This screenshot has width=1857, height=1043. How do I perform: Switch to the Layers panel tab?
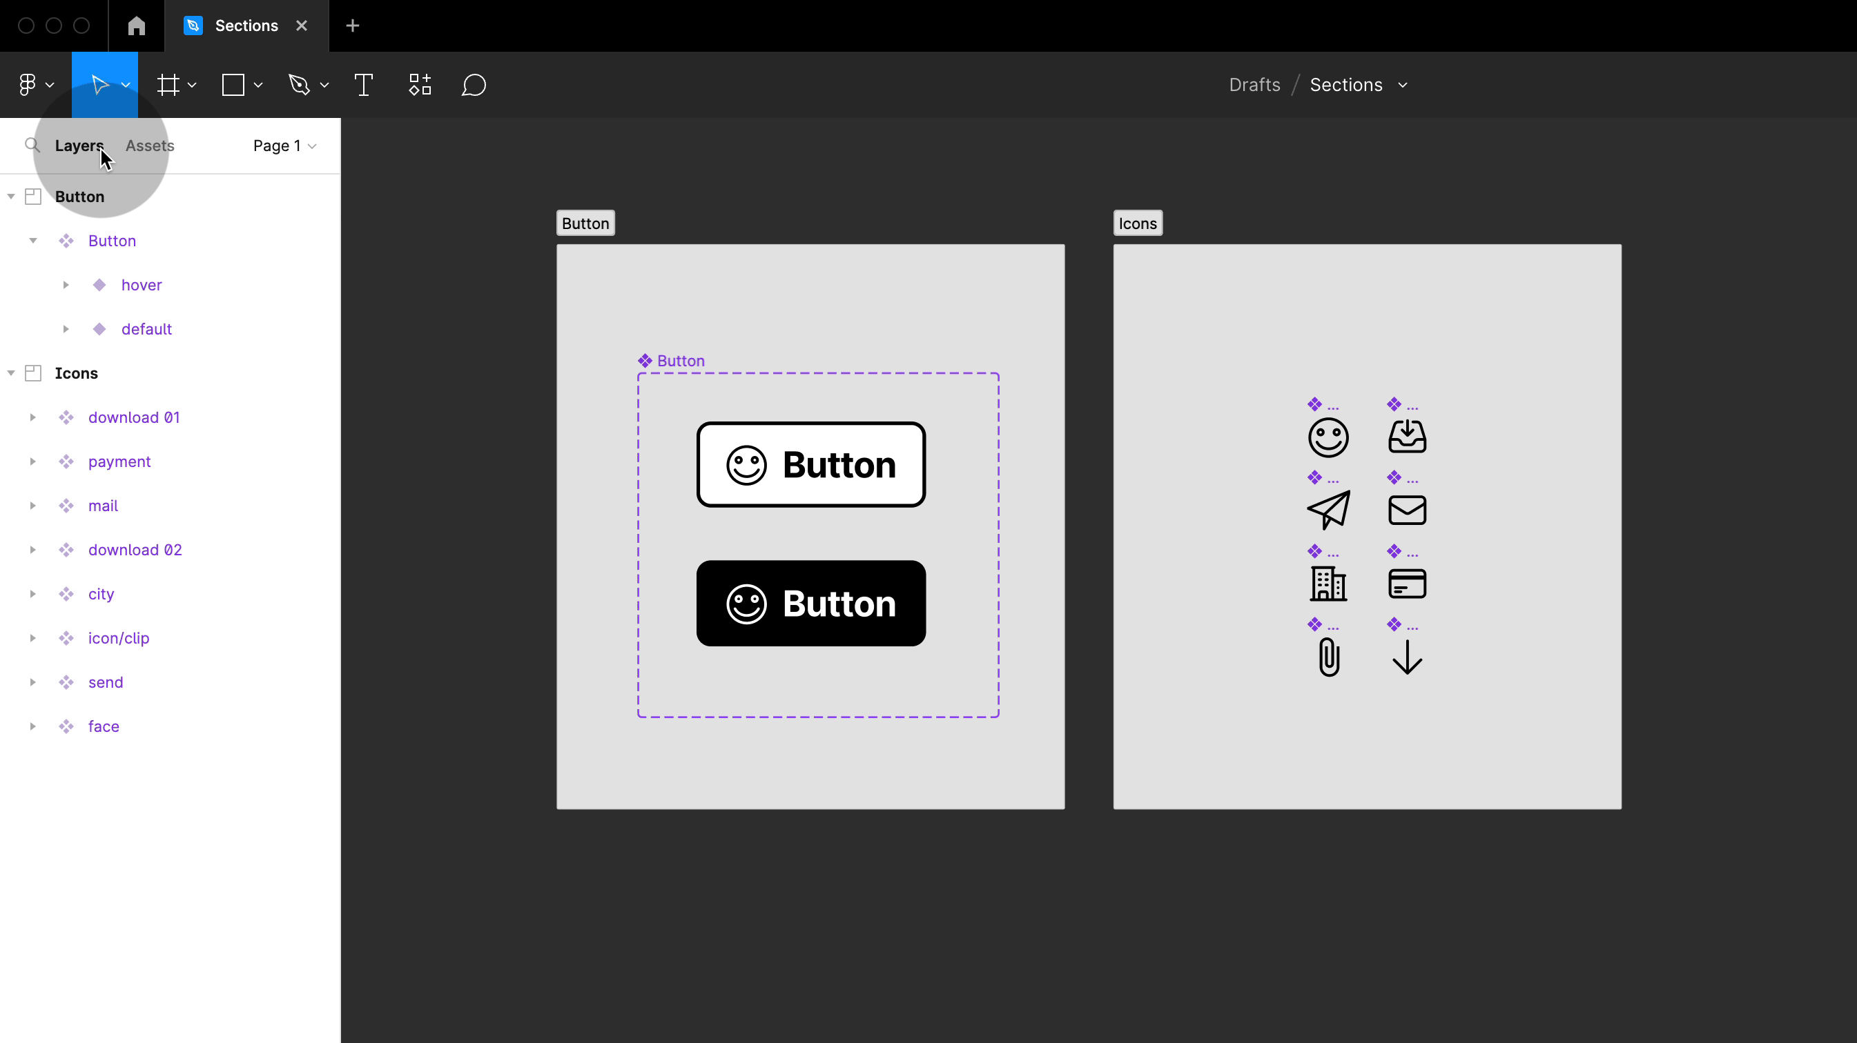tap(79, 146)
